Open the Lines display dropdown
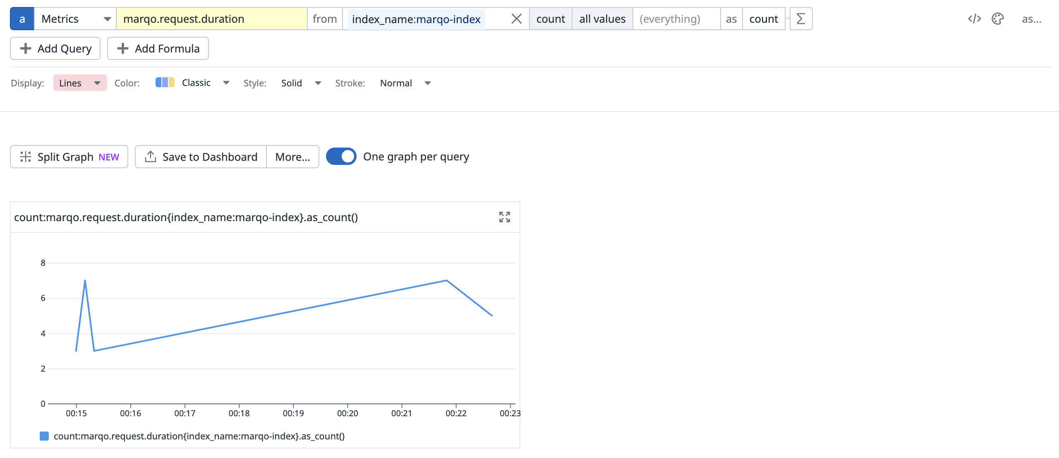Screen dimensions: 1059x458 (80, 83)
